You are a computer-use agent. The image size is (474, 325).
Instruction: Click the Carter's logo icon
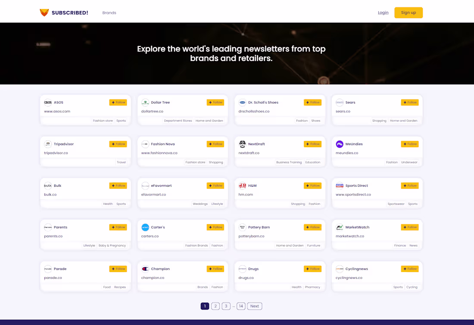145,227
